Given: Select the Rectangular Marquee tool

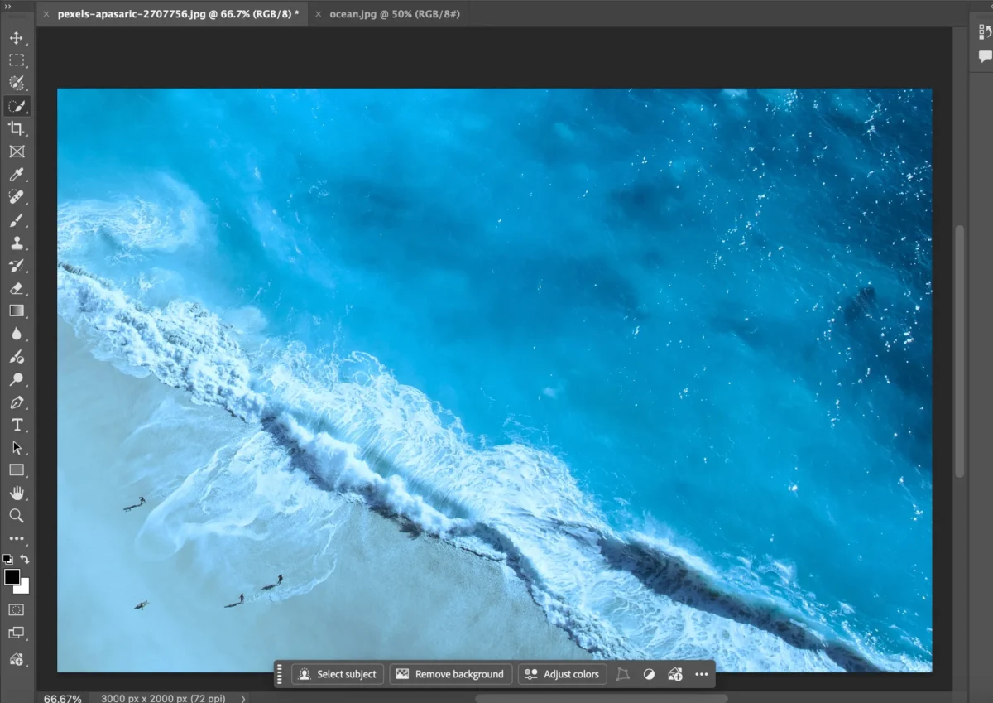Looking at the screenshot, I should pos(16,60).
